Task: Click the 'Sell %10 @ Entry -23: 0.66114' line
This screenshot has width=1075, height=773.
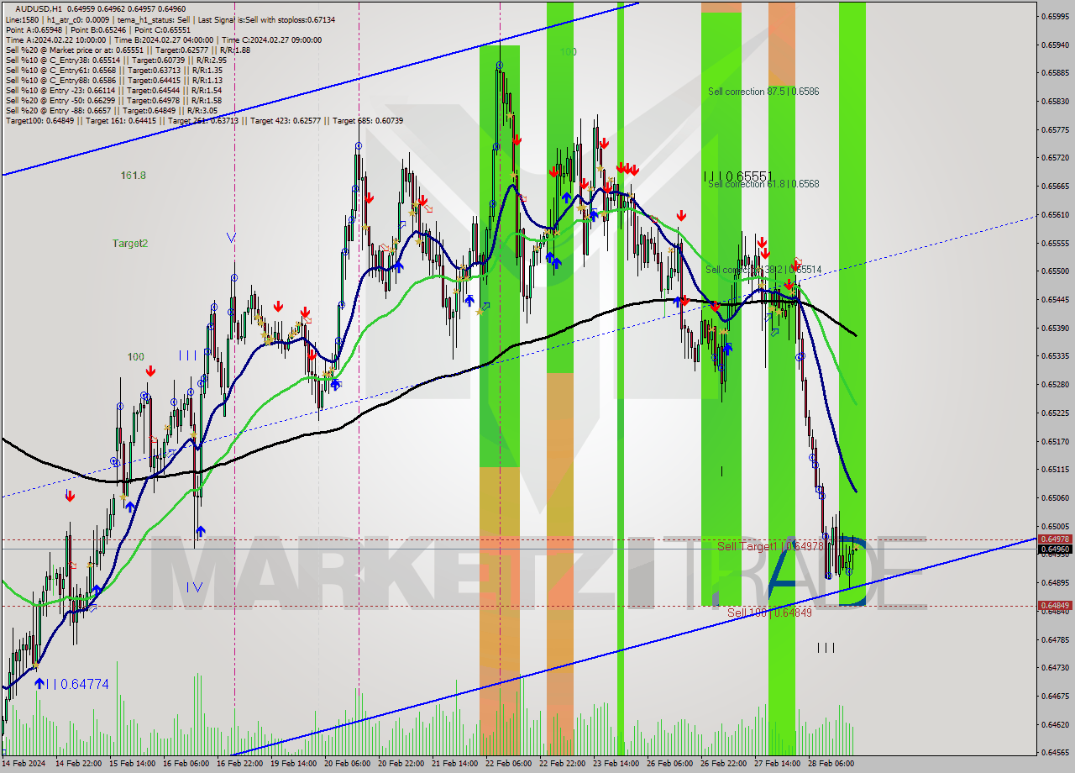Action: 113,90
